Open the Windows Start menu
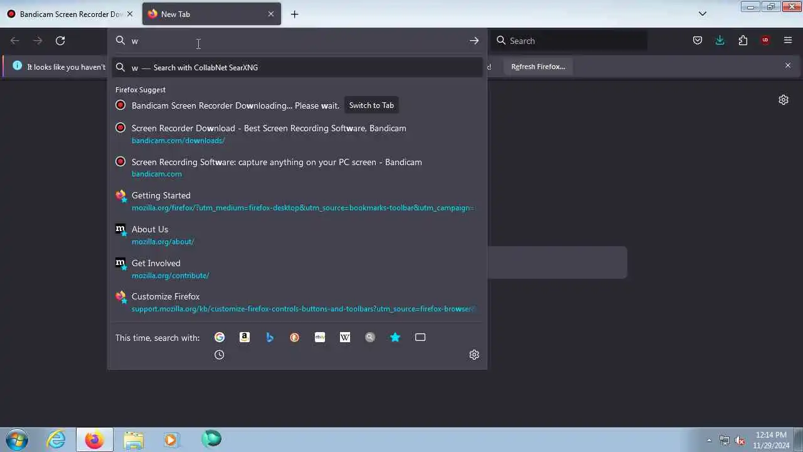The height and width of the screenshot is (452, 803). tap(17, 439)
